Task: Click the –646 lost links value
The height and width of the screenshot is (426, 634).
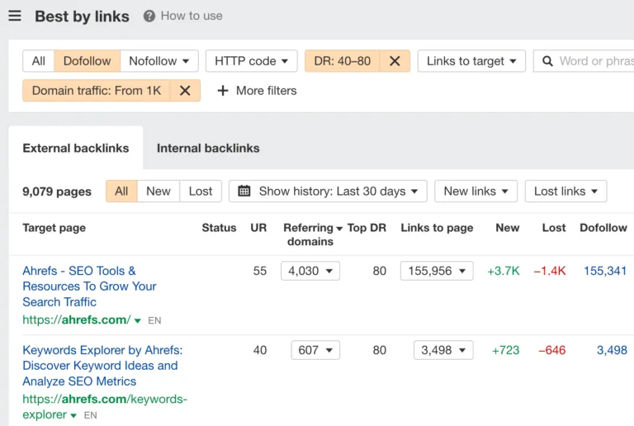Action: (x=552, y=350)
